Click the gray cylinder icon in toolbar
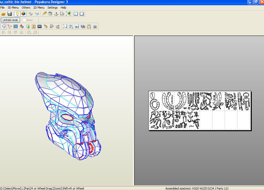Screen dimensions: 264x190 [x=50, y=14]
